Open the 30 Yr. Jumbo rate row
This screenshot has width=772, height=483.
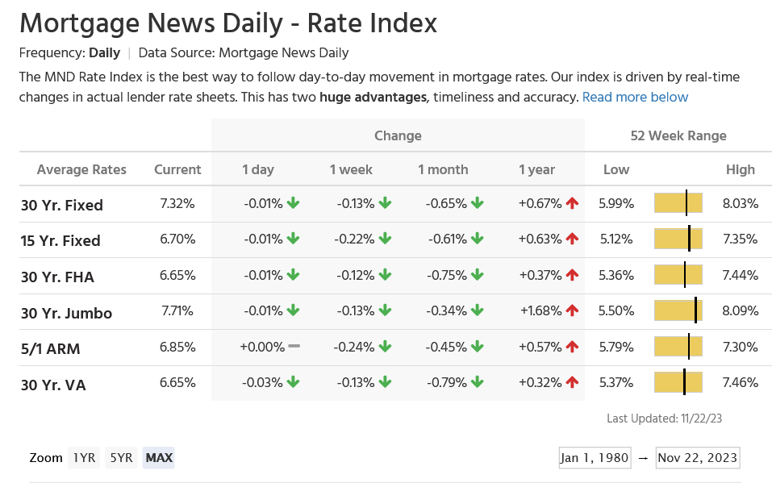click(x=66, y=313)
